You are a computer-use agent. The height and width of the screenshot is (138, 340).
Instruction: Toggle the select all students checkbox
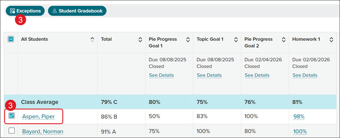(x=11, y=39)
